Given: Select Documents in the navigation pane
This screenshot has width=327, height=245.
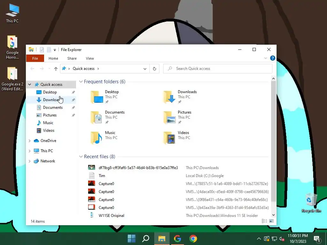Looking at the screenshot, I should tap(53, 108).
